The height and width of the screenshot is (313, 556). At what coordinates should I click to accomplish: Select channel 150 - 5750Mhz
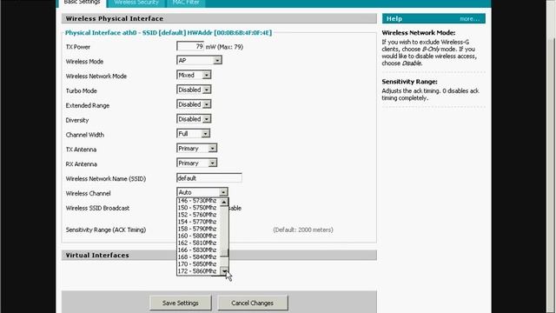197,208
